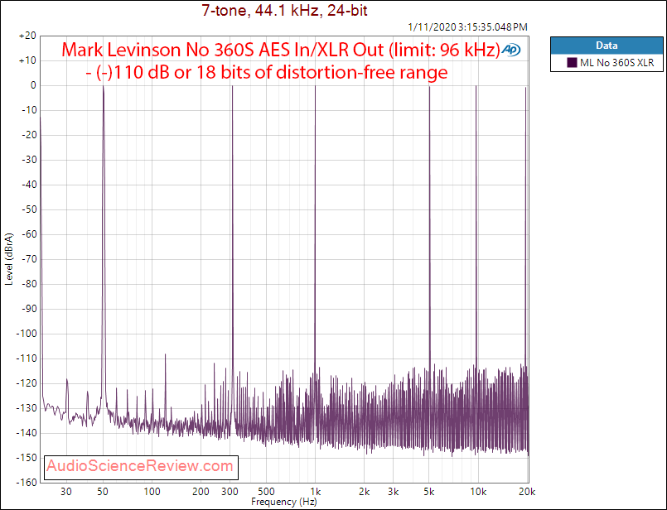Click the ML No 360S XLR color swatch
The width and height of the screenshot is (667, 510).
(573, 63)
